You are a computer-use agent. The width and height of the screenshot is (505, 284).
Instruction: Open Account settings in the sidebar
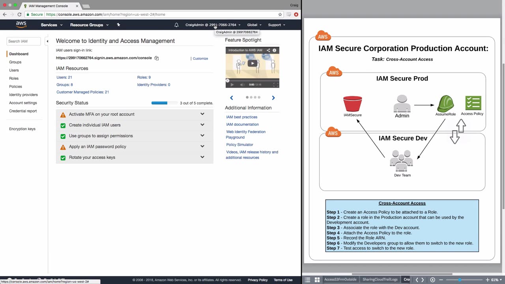(23, 103)
